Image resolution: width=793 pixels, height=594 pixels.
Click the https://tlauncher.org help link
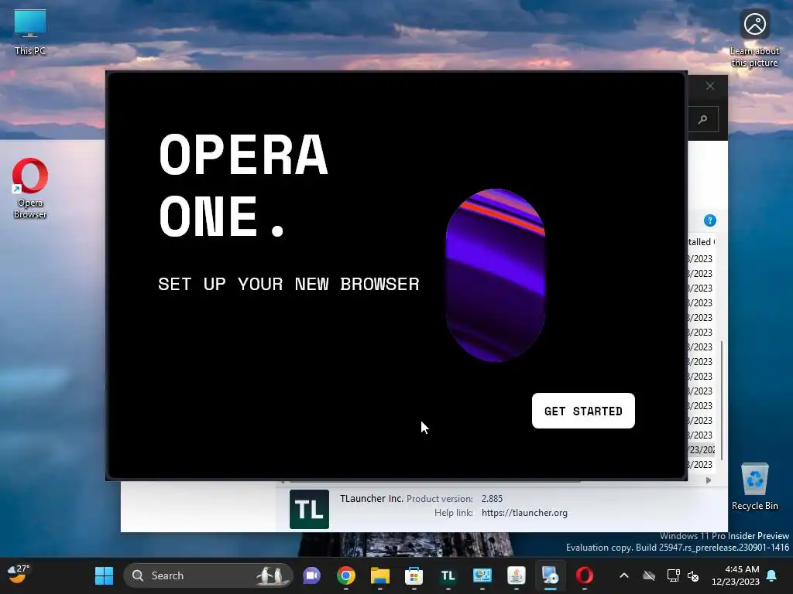click(x=524, y=513)
